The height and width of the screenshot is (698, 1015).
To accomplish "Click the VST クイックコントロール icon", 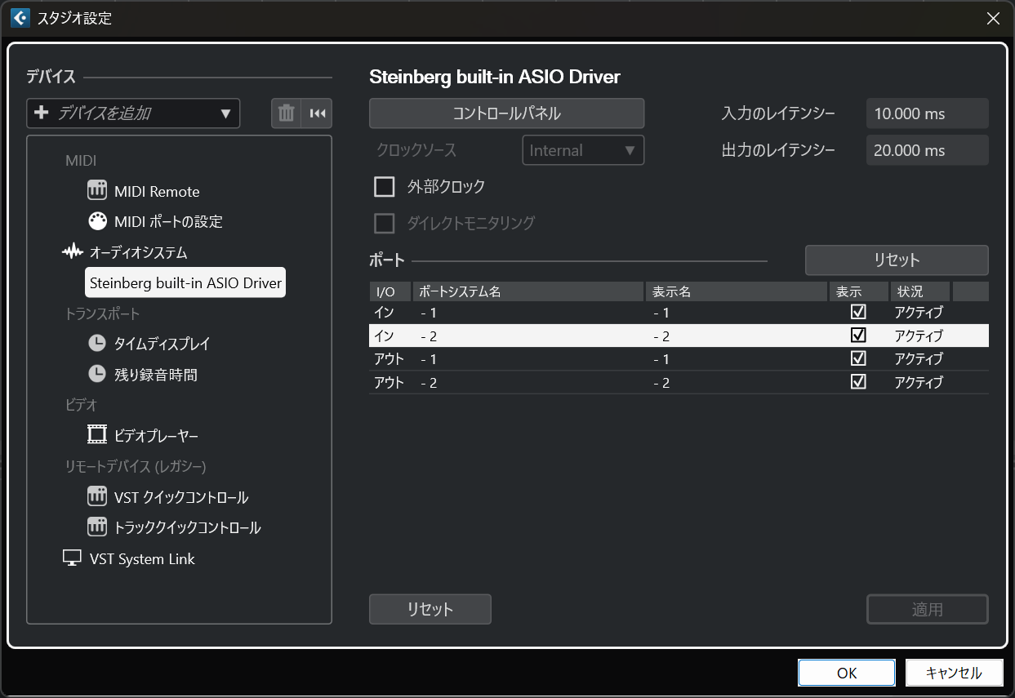I will pyautogui.click(x=97, y=496).
